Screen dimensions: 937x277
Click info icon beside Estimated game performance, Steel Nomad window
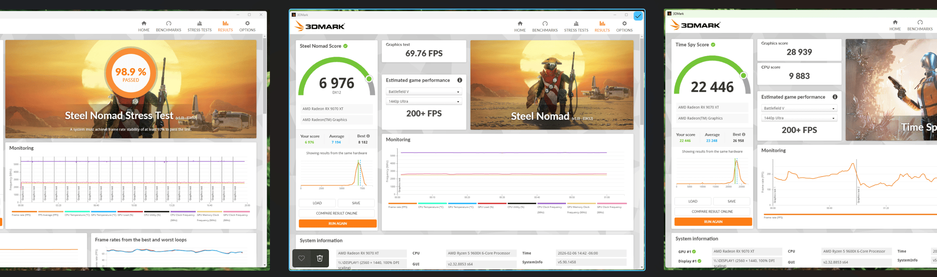pyautogui.click(x=460, y=80)
